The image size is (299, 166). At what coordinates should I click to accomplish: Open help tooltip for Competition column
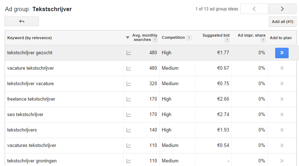[x=189, y=38]
